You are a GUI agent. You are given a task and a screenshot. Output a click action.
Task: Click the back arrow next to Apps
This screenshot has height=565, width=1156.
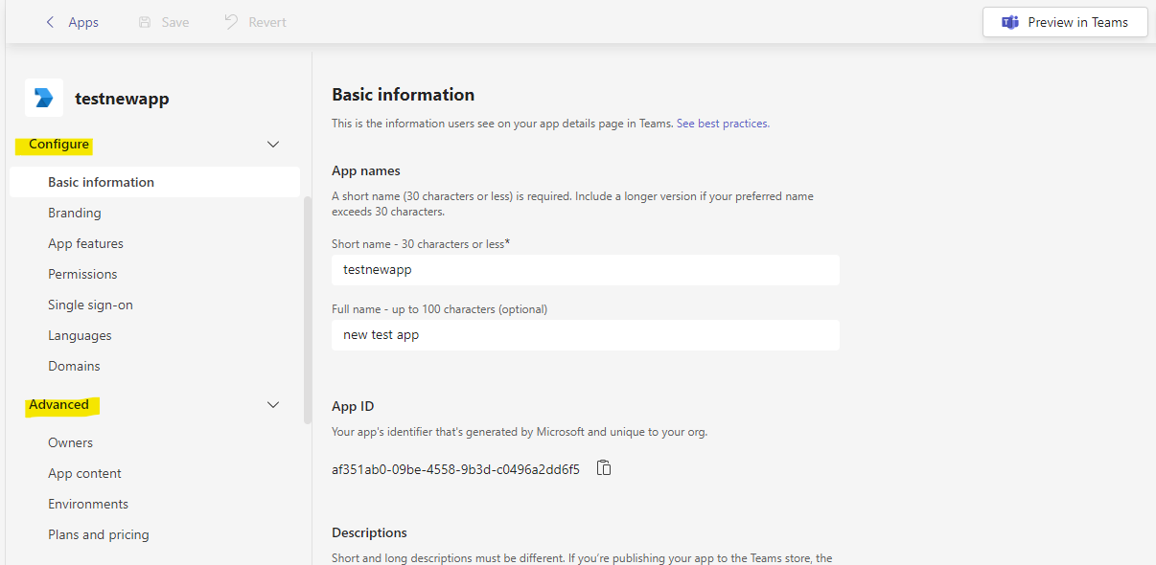(50, 21)
